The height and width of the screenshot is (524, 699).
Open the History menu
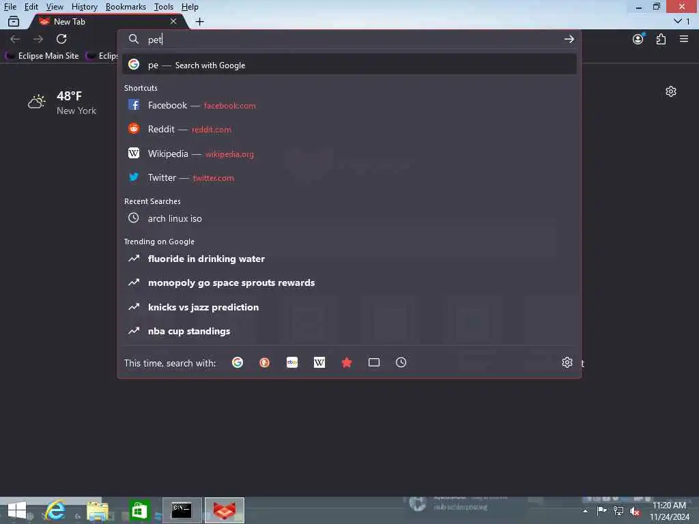point(84,7)
